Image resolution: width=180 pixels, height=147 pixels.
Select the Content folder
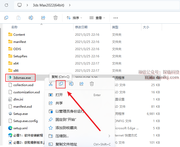19,34
